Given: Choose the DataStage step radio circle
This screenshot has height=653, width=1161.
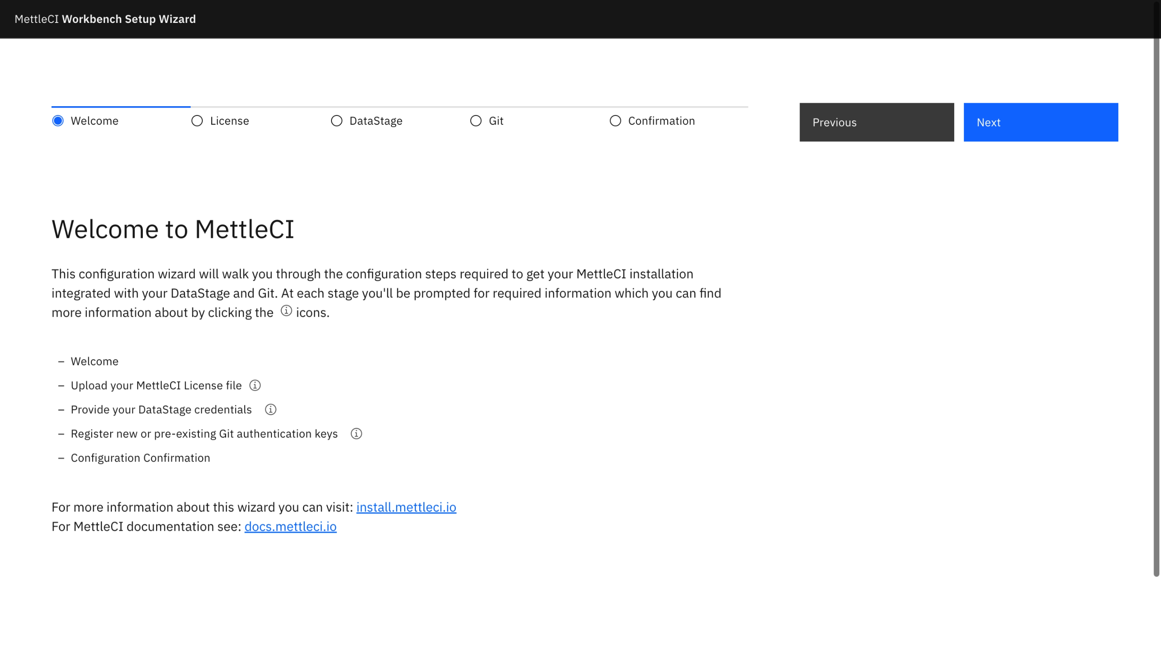Looking at the screenshot, I should (x=337, y=121).
